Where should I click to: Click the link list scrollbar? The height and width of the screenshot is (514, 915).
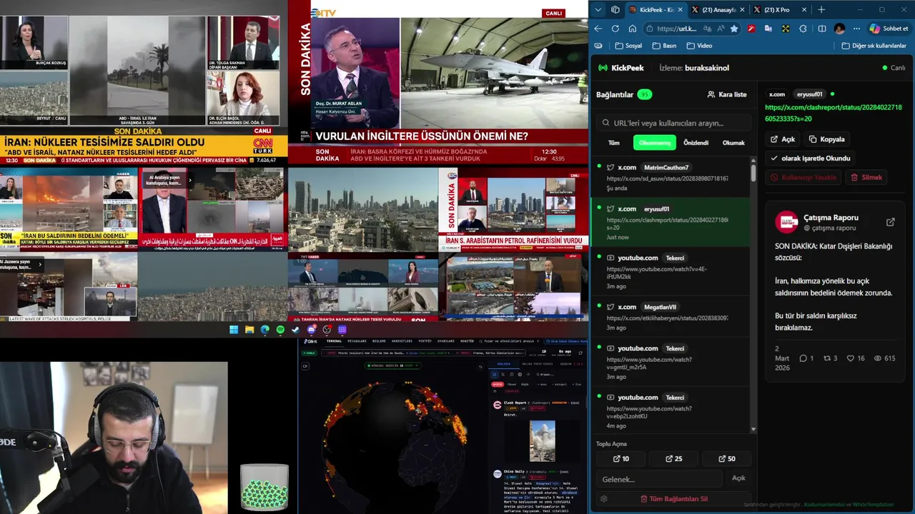(753, 171)
